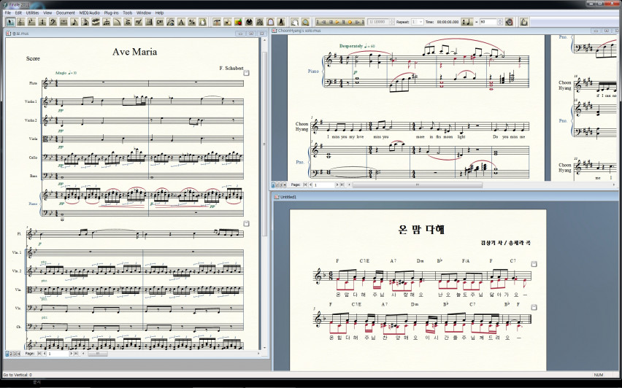
Task: Click the tempo value stepper arrows
Action: 500,22
